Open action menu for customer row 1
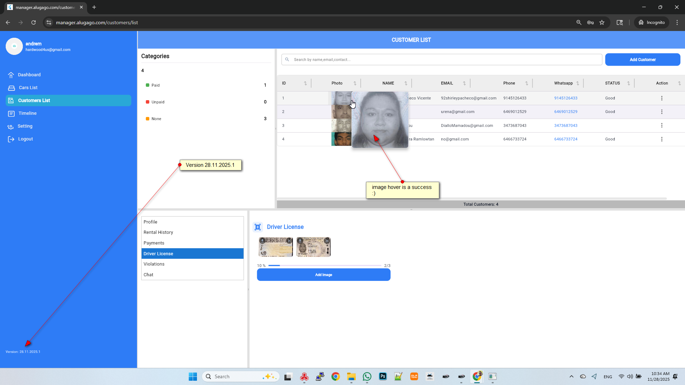The width and height of the screenshot is (685, 385). (661, 98)
